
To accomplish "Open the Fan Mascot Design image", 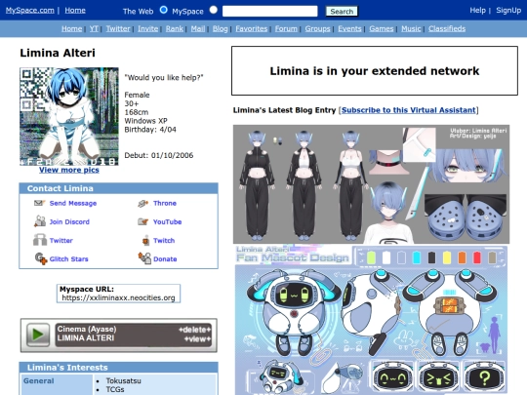I will (x=371, y=320).
